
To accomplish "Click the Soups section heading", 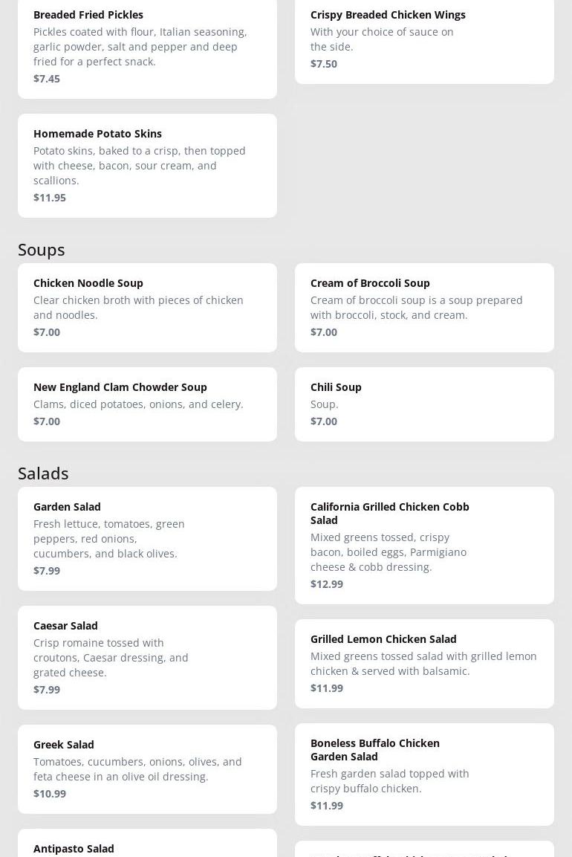I will (x=42, y=249).
